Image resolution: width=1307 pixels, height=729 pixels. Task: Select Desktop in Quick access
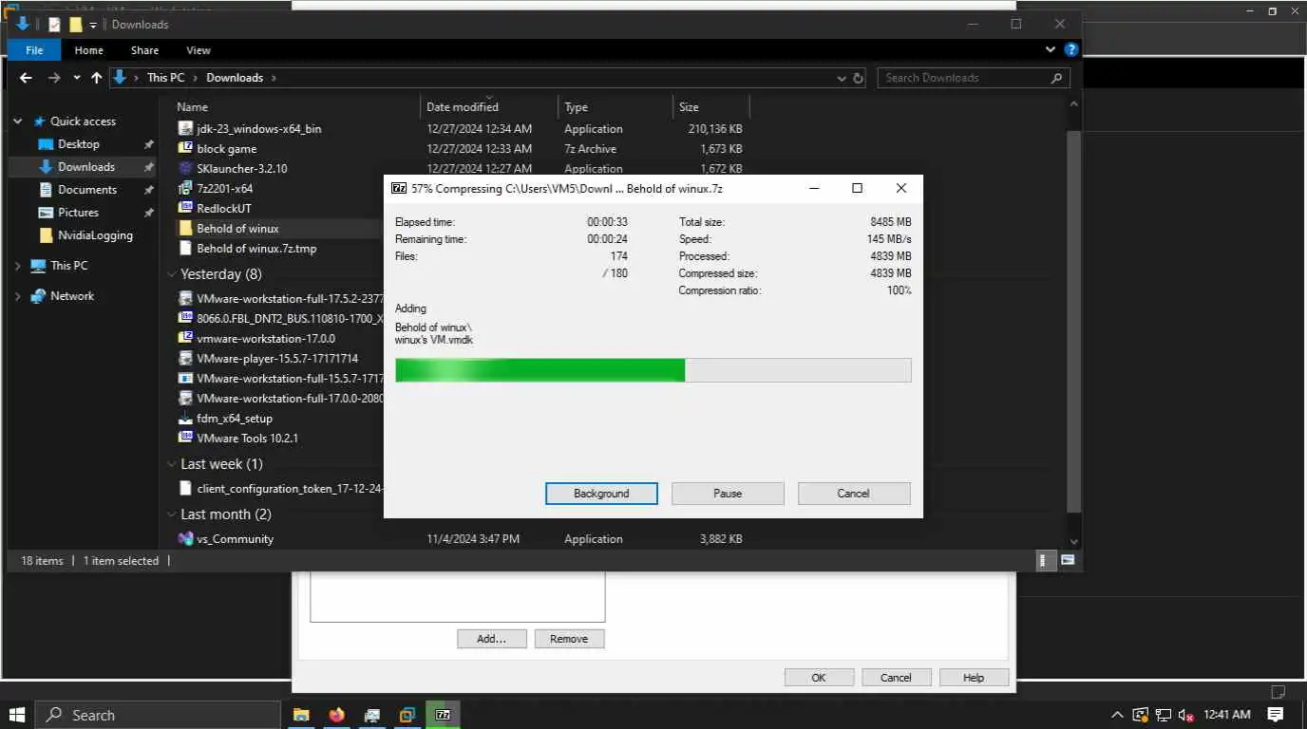tap(78, 144)
